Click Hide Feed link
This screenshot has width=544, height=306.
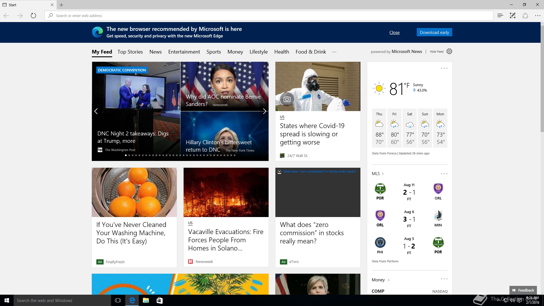click(x=437, y=52)
